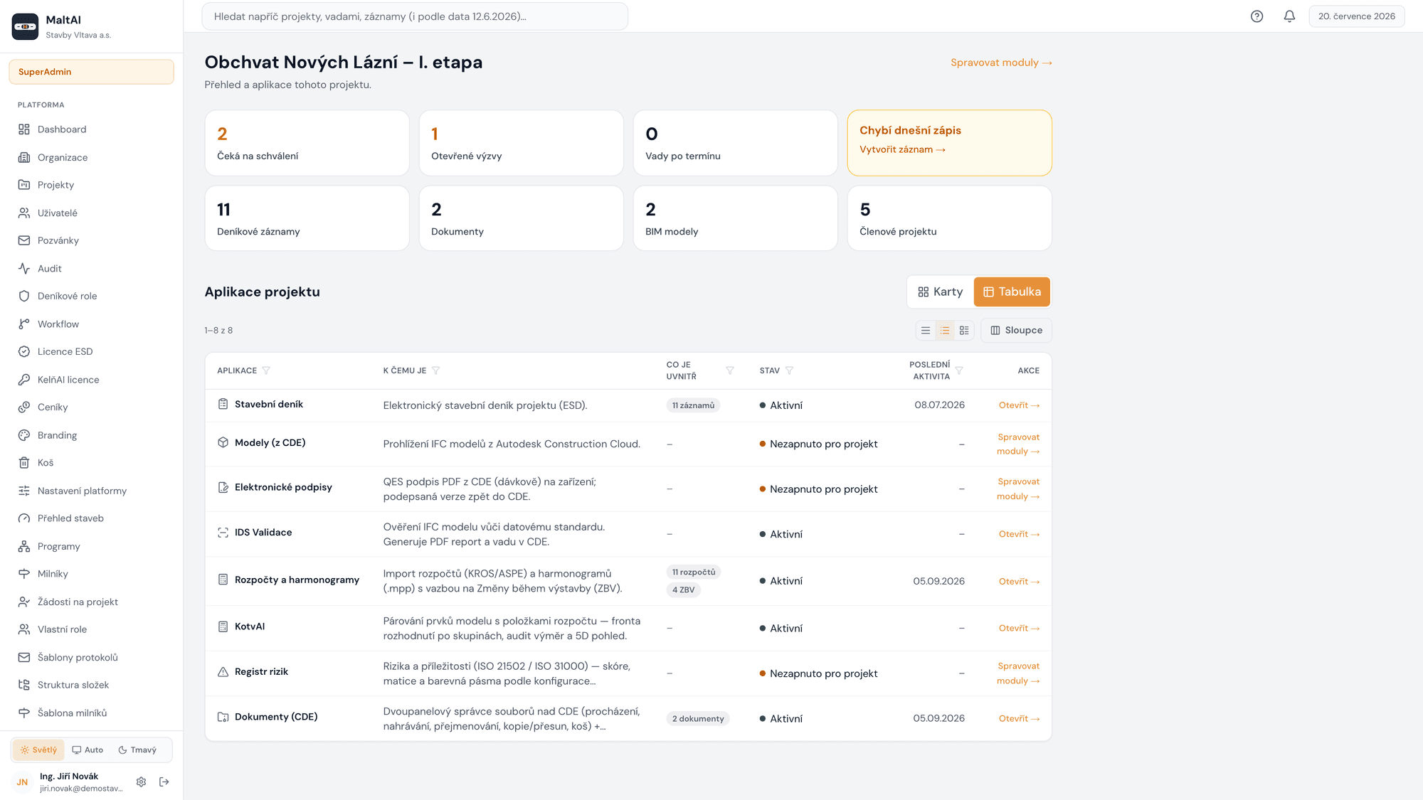Open the Čeká na schválení card

[x=307, y=143]
